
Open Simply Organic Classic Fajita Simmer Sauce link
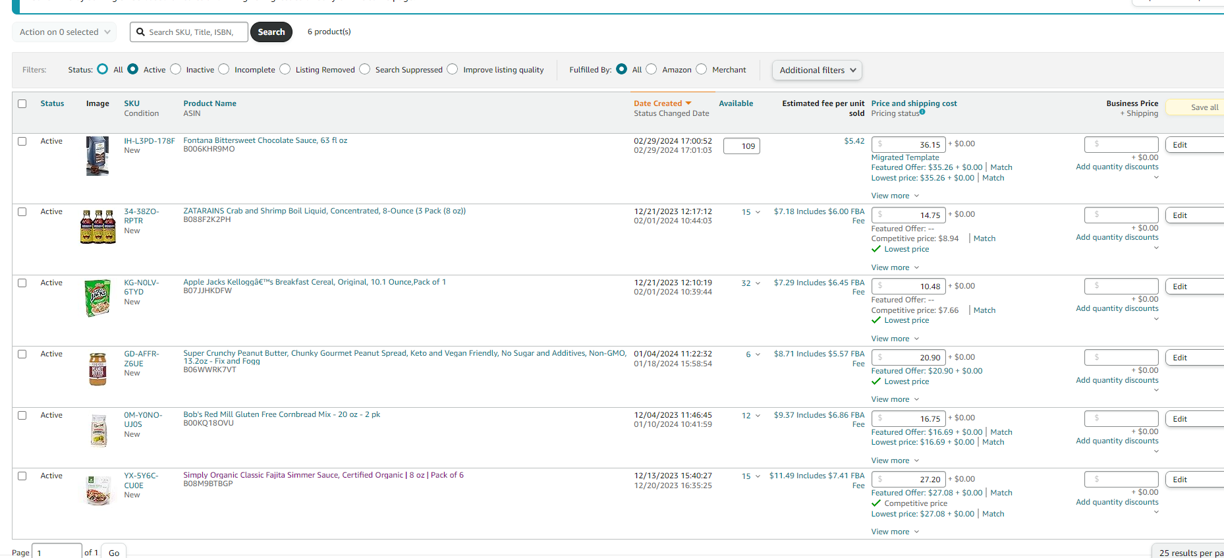323,475
